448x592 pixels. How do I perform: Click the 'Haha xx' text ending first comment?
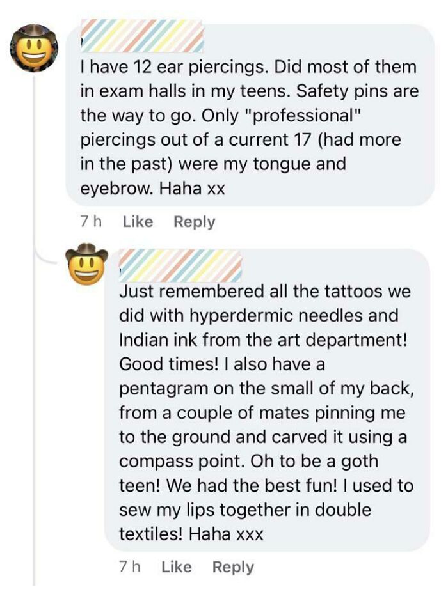pos(192,189)
